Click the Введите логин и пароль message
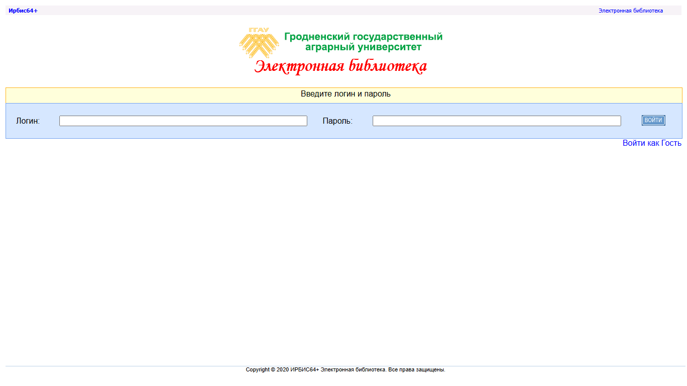This screenshot has width=687, height=386. pos(346,94)
